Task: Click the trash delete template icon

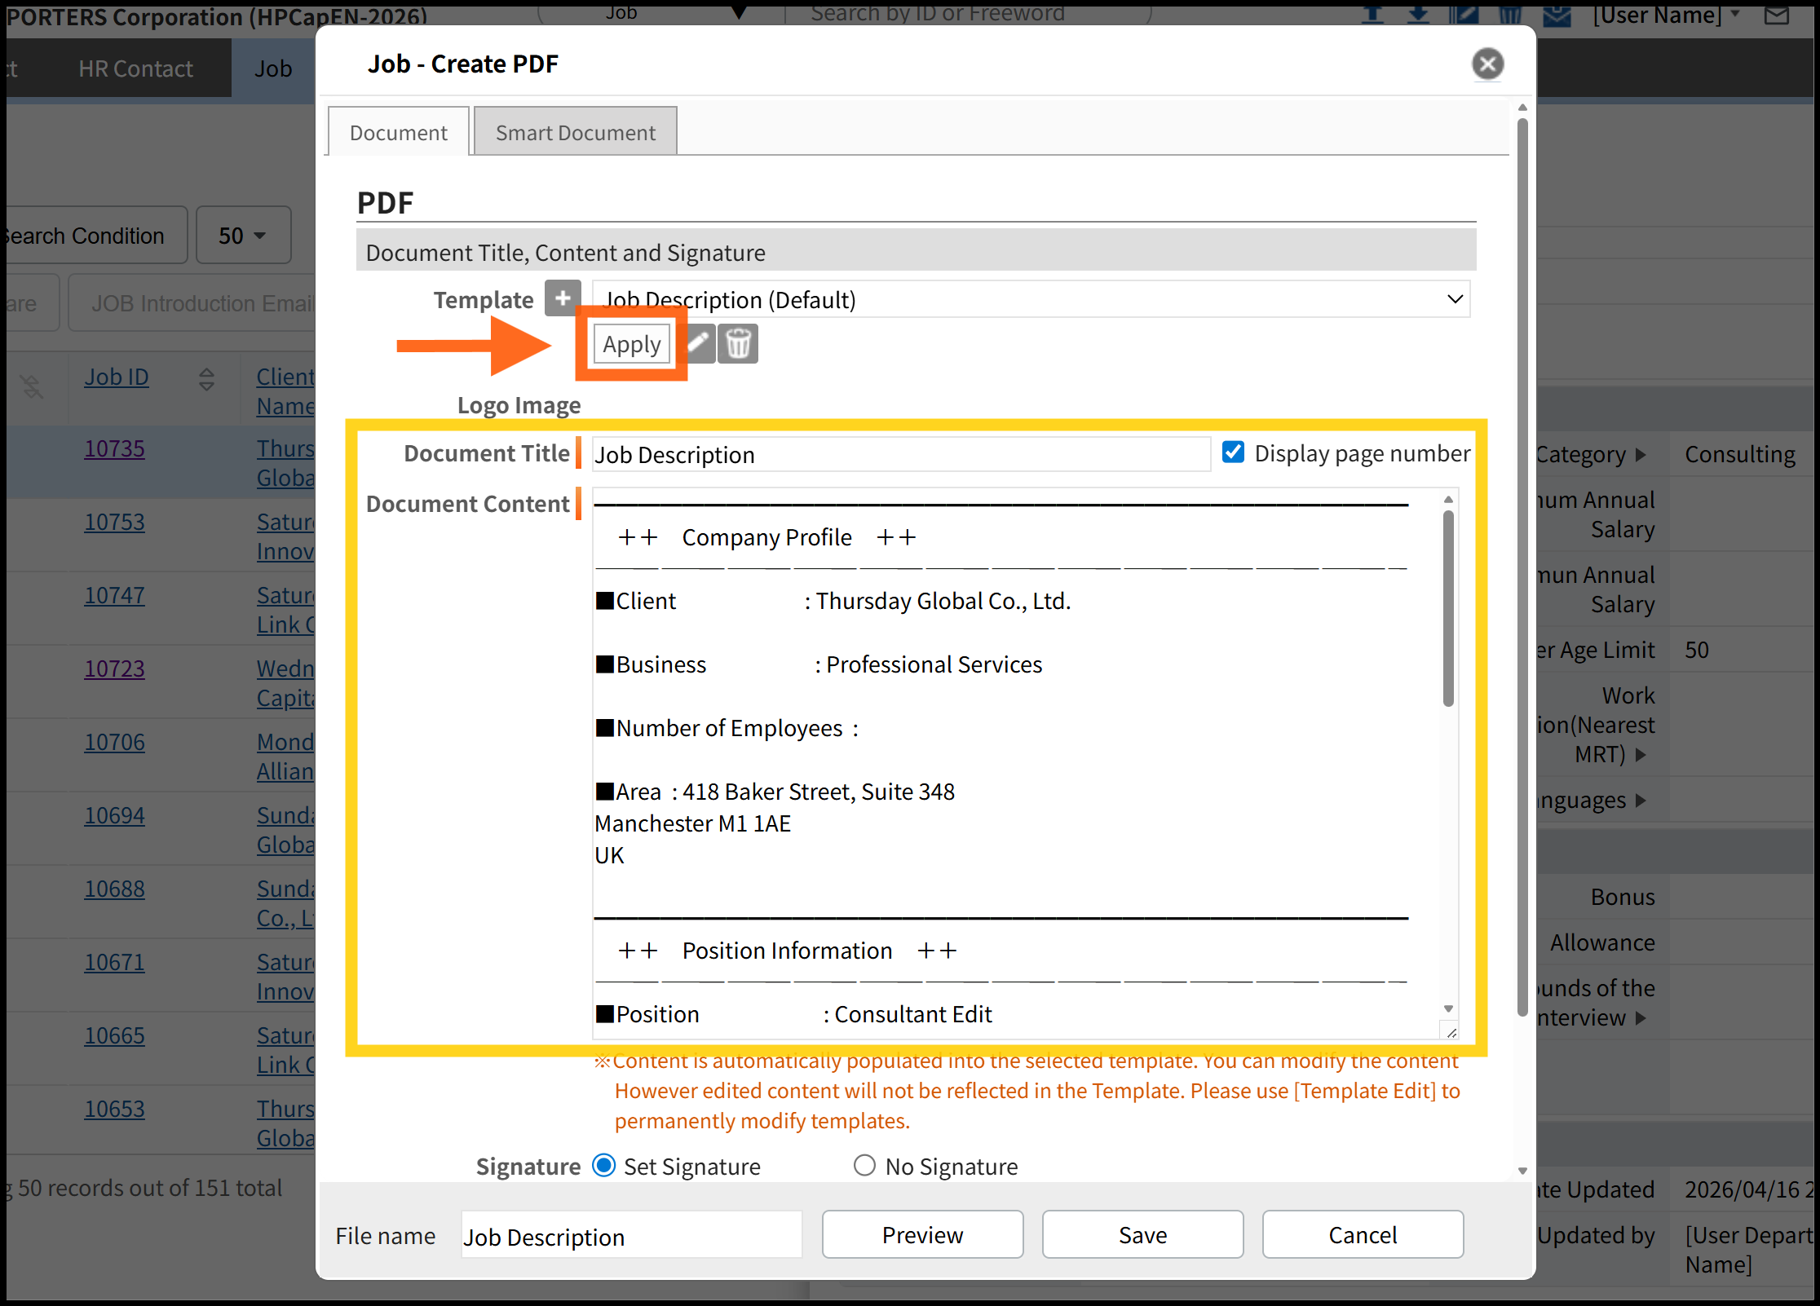Action: click(738, 343)
